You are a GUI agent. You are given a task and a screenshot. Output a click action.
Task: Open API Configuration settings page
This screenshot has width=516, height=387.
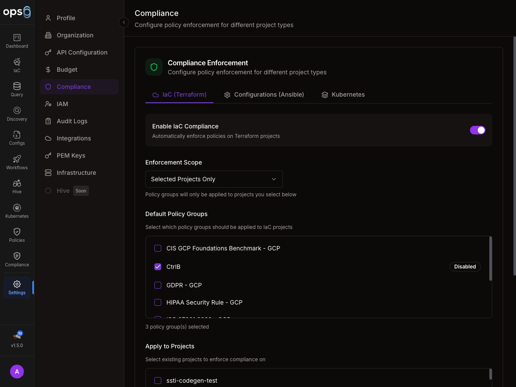coord(82,52)
